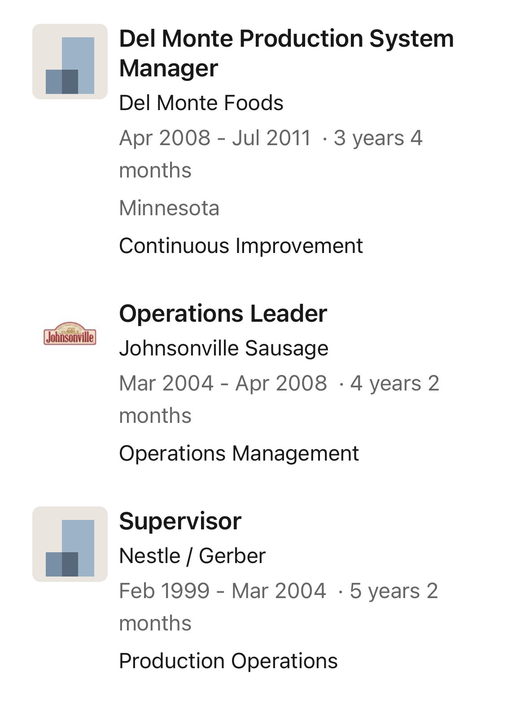
Task: Open the Supervisor position entry
Action: click(x=180, y=521)
